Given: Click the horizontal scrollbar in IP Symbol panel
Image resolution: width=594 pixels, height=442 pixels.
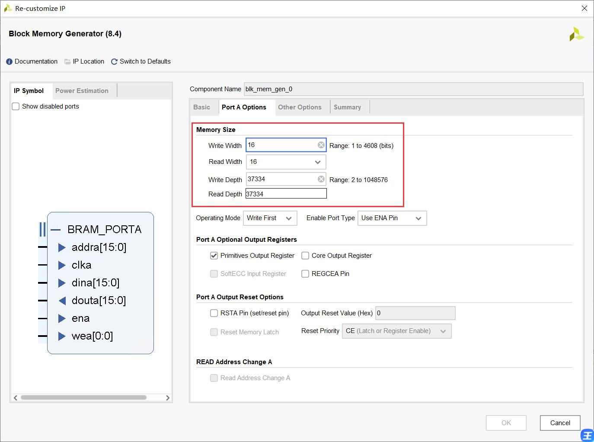Looking at the screenshot, I should 84,397.
